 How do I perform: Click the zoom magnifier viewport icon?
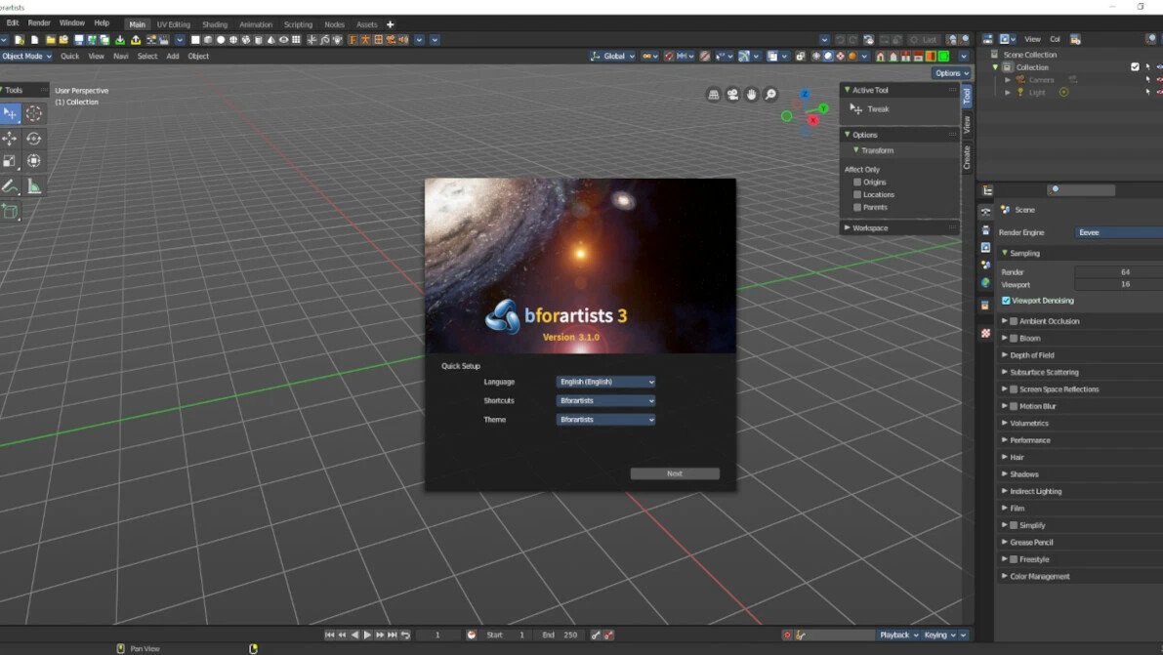pyautogui.click(x=770, y=95)
